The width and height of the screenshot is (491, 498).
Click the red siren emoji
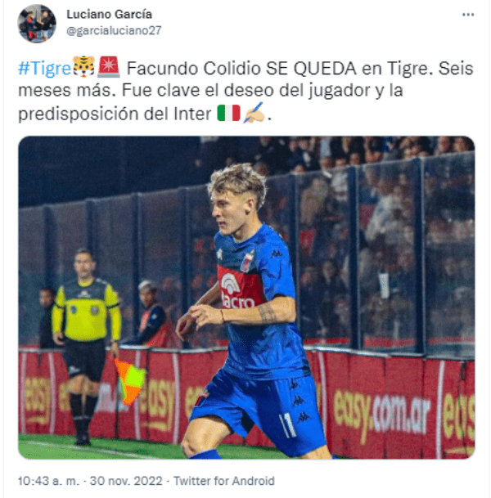point(108,67)
